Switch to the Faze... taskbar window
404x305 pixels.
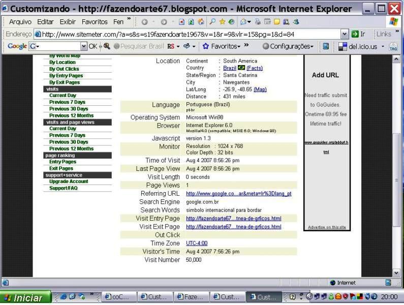(x=191, y=297)
